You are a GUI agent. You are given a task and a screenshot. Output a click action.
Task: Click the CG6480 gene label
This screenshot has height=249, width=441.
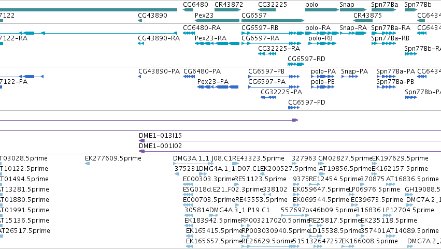pyautogui.click(x=195, y=5)
